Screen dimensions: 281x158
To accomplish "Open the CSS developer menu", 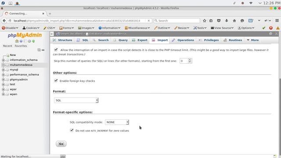I will (49, 28).
